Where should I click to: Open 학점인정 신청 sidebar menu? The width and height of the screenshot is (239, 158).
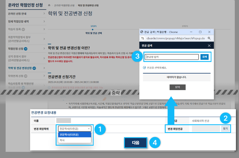tap(27, 49)
